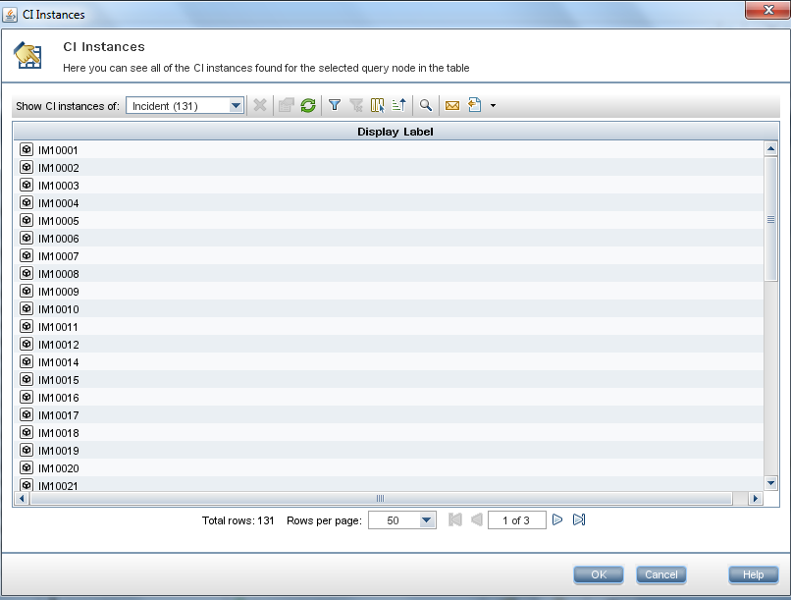Close the CI Instances window
The image size is (791, 600).
tap(767, 10)
